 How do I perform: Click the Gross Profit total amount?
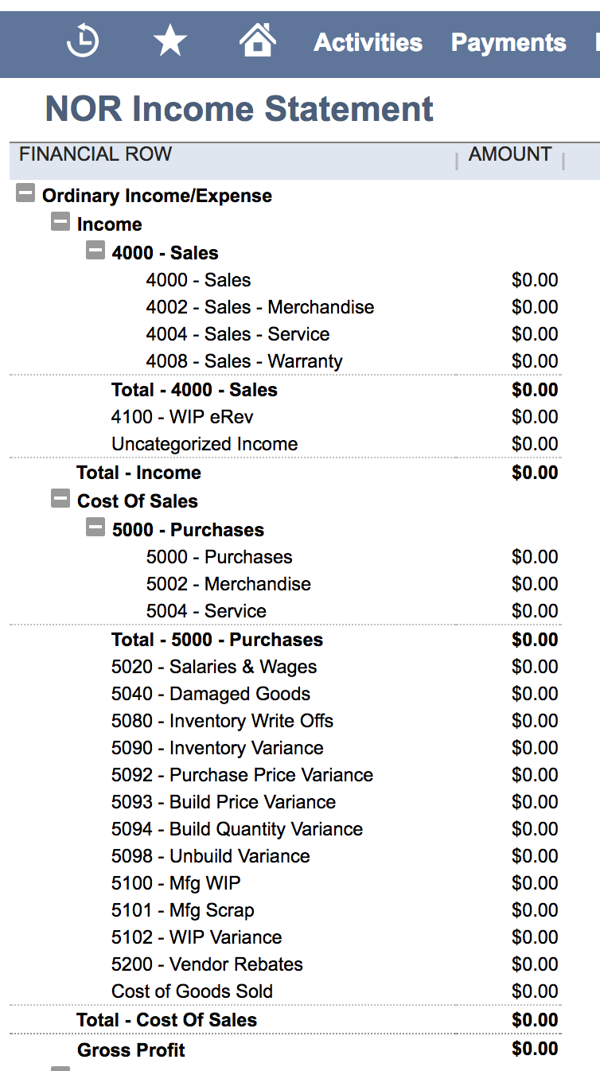pos(535,1049)
